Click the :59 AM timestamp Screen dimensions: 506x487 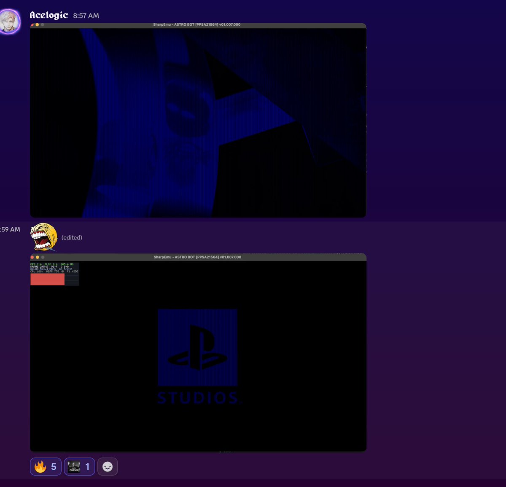click(x=10, y=229)
